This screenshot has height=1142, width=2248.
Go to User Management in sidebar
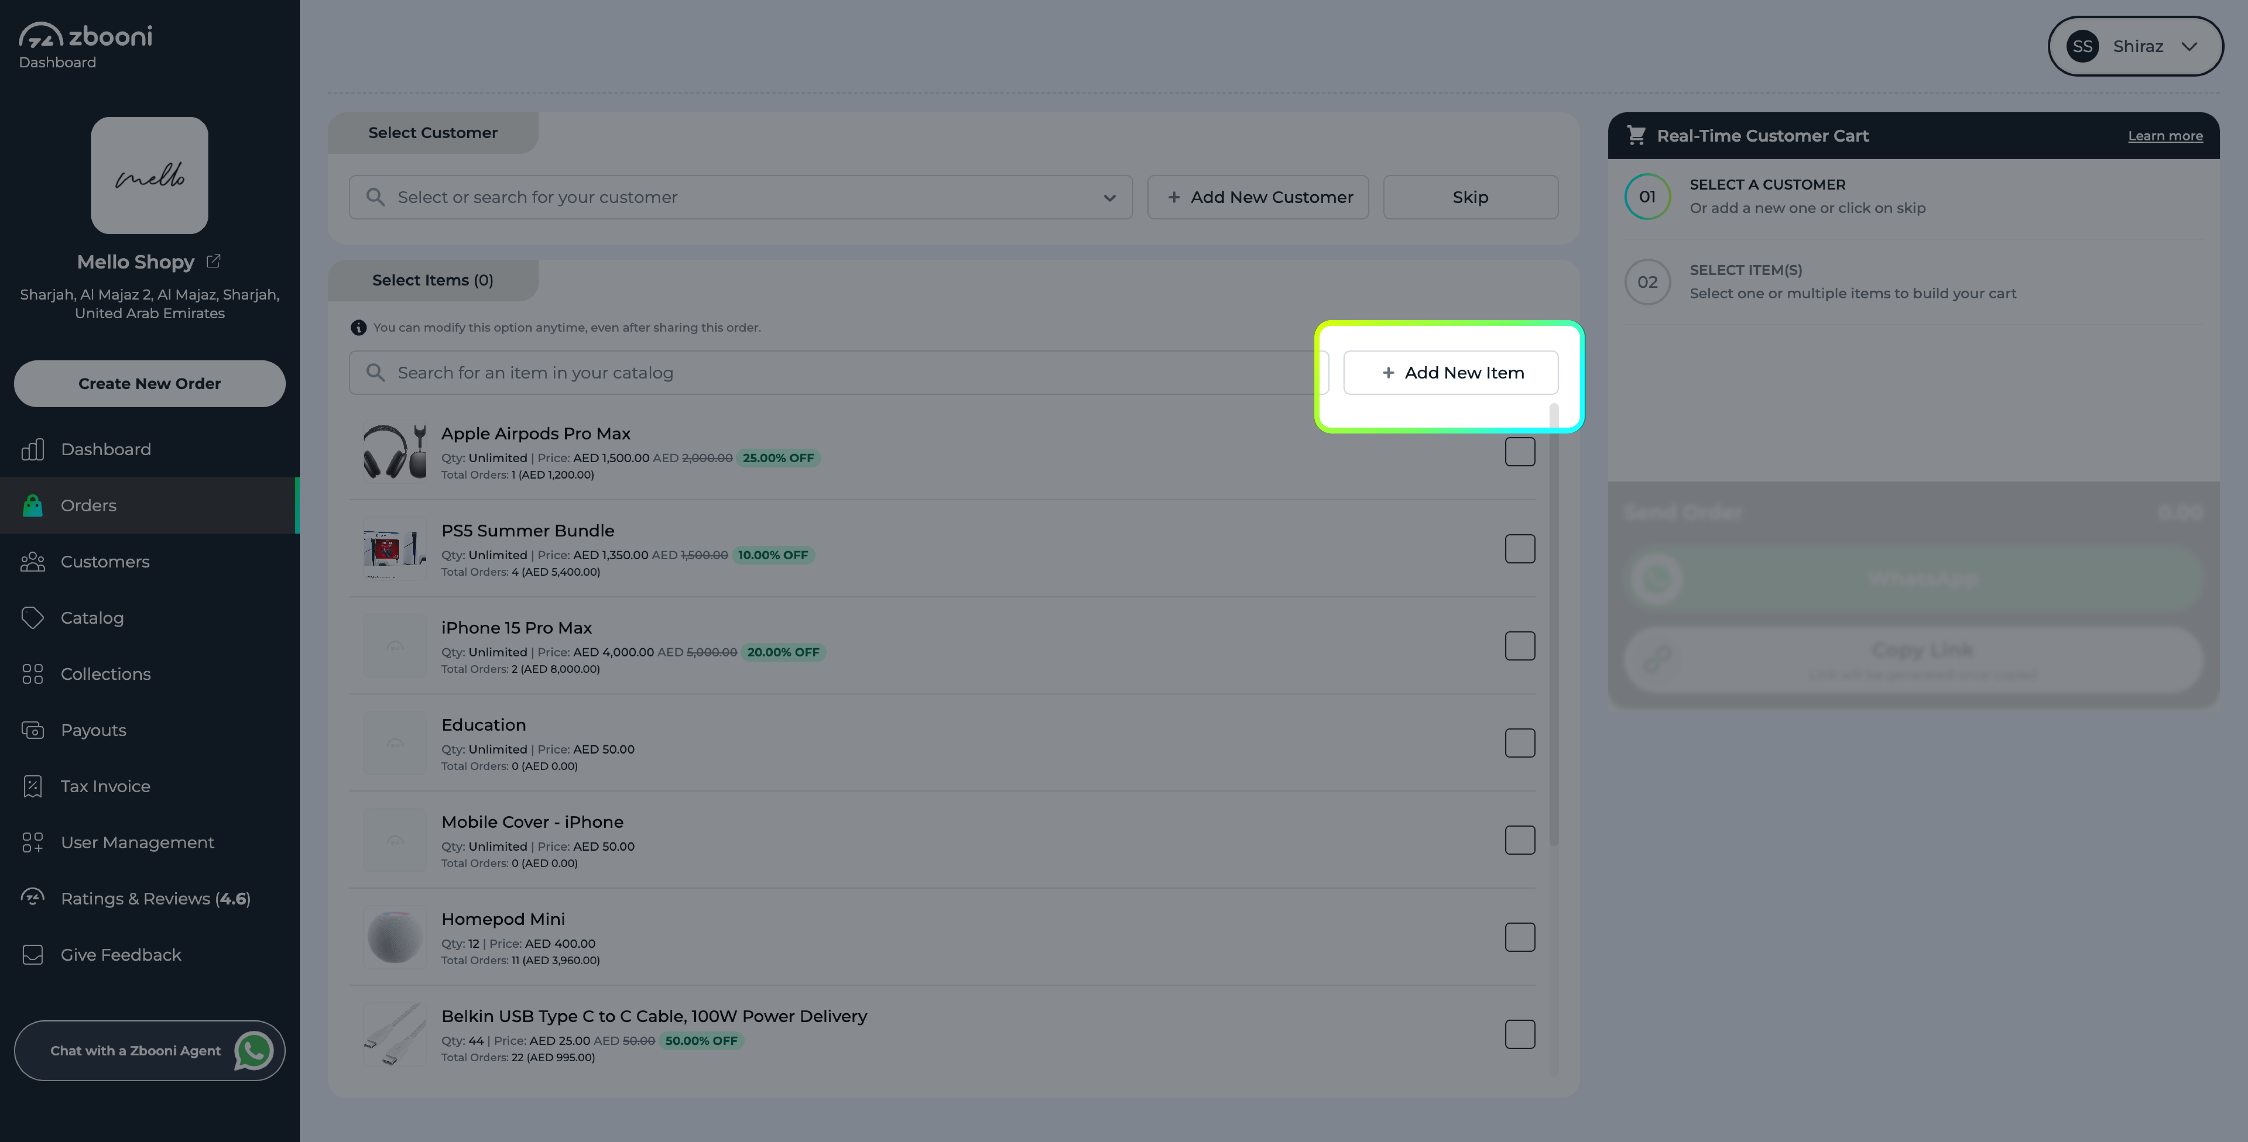tap(137, 843)
